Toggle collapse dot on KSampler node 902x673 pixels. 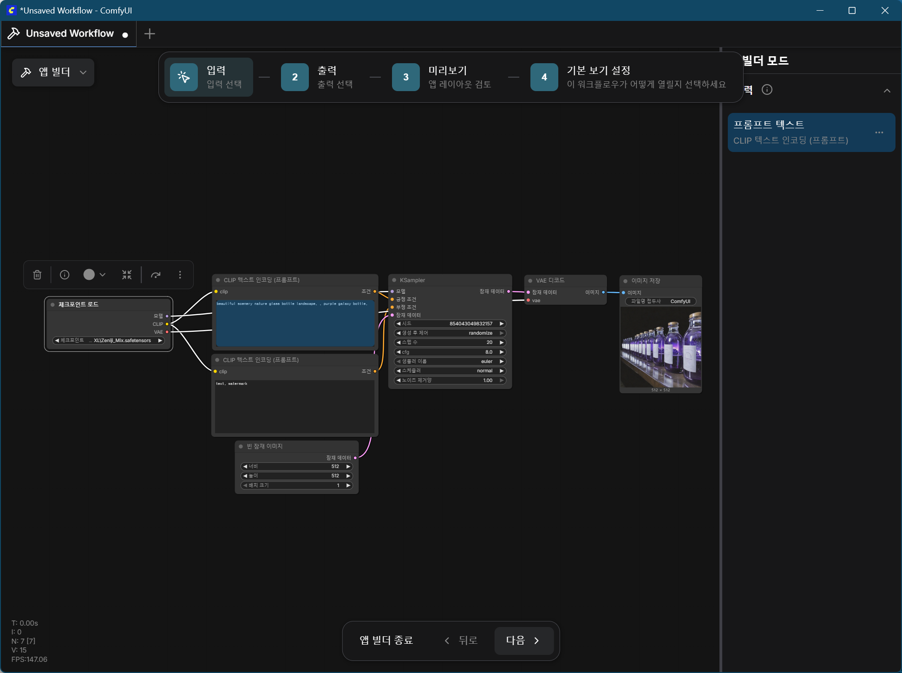click(x=394, y=280)
